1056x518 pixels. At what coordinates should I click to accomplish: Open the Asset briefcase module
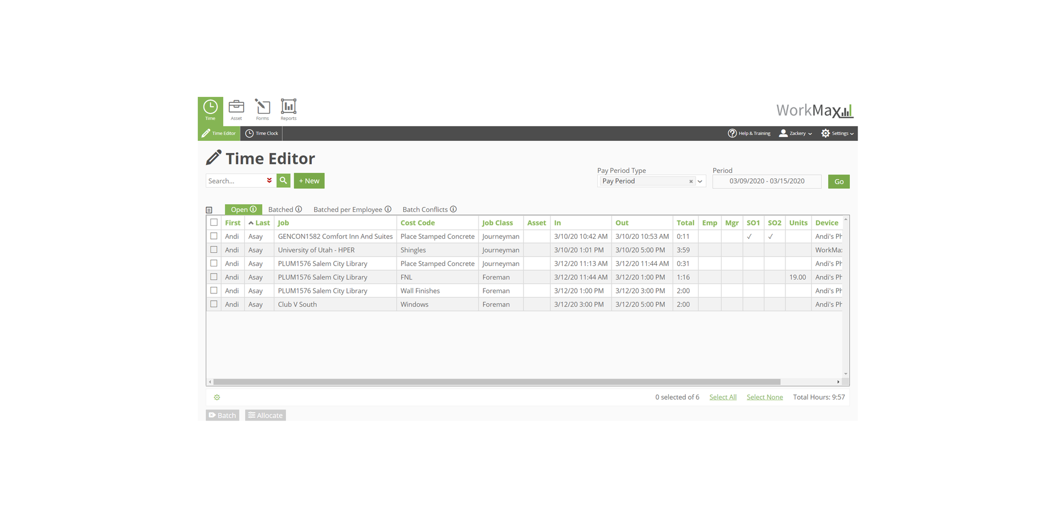pos(237,110)
